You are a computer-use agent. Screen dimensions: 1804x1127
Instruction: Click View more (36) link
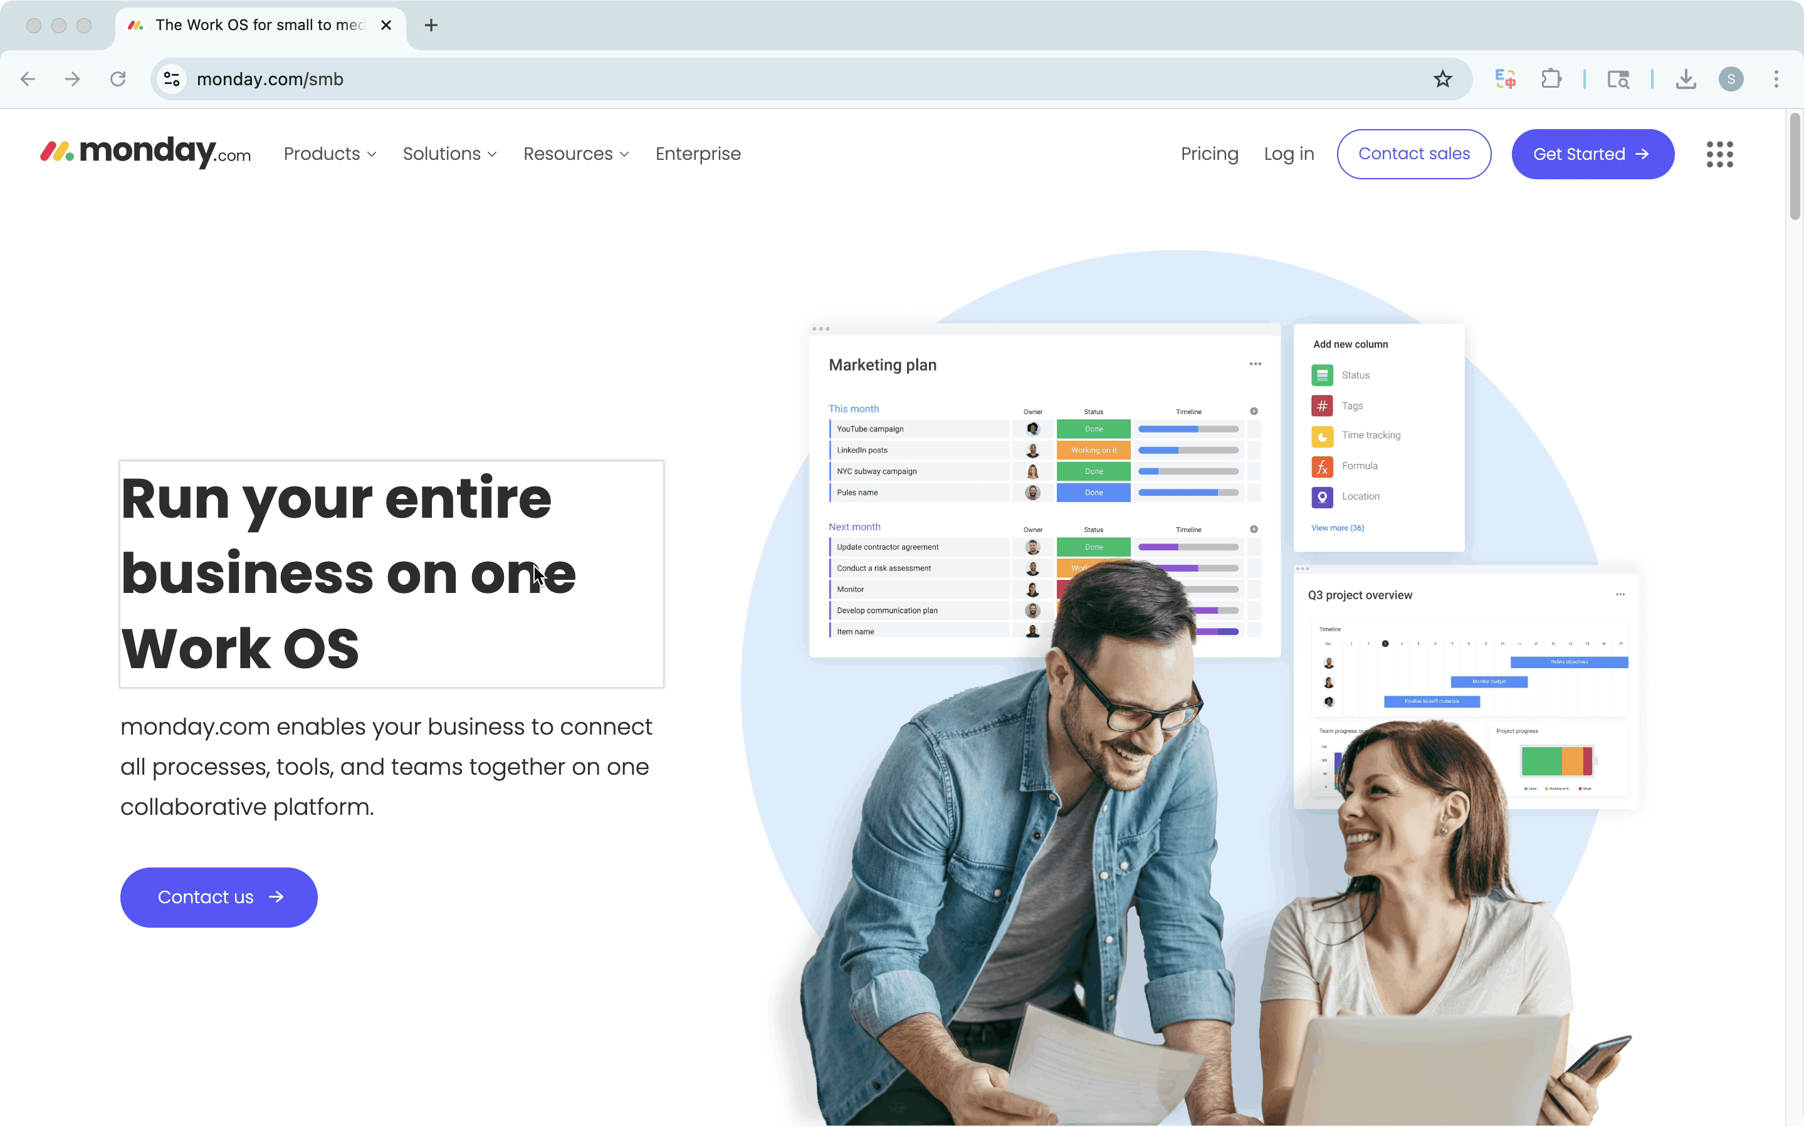click(x=1337, y=528)
